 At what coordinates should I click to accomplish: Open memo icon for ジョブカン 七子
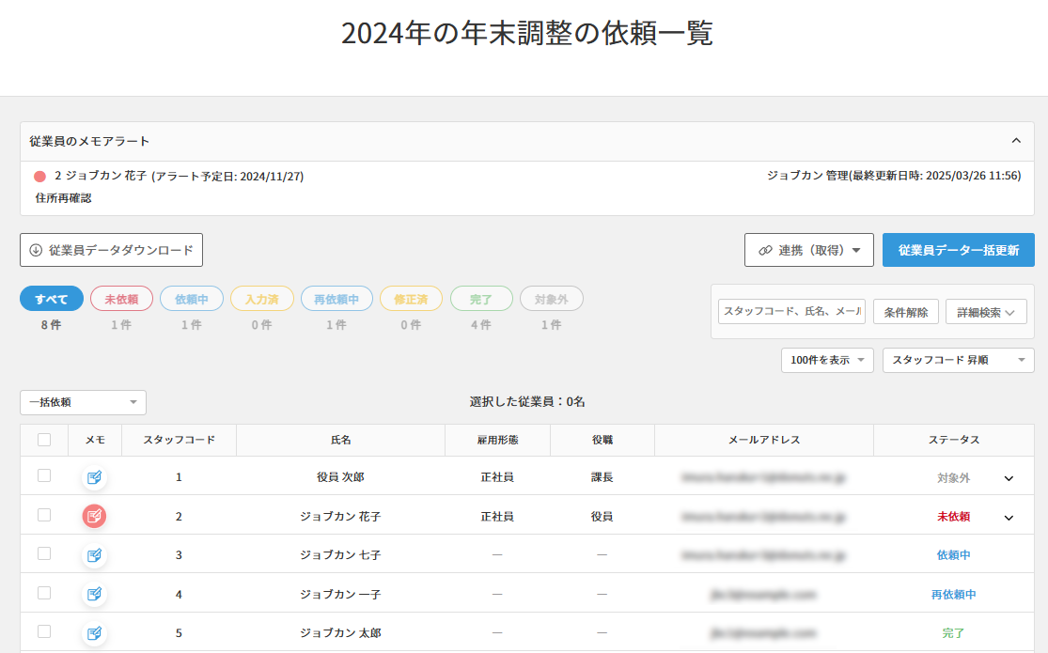94,554
